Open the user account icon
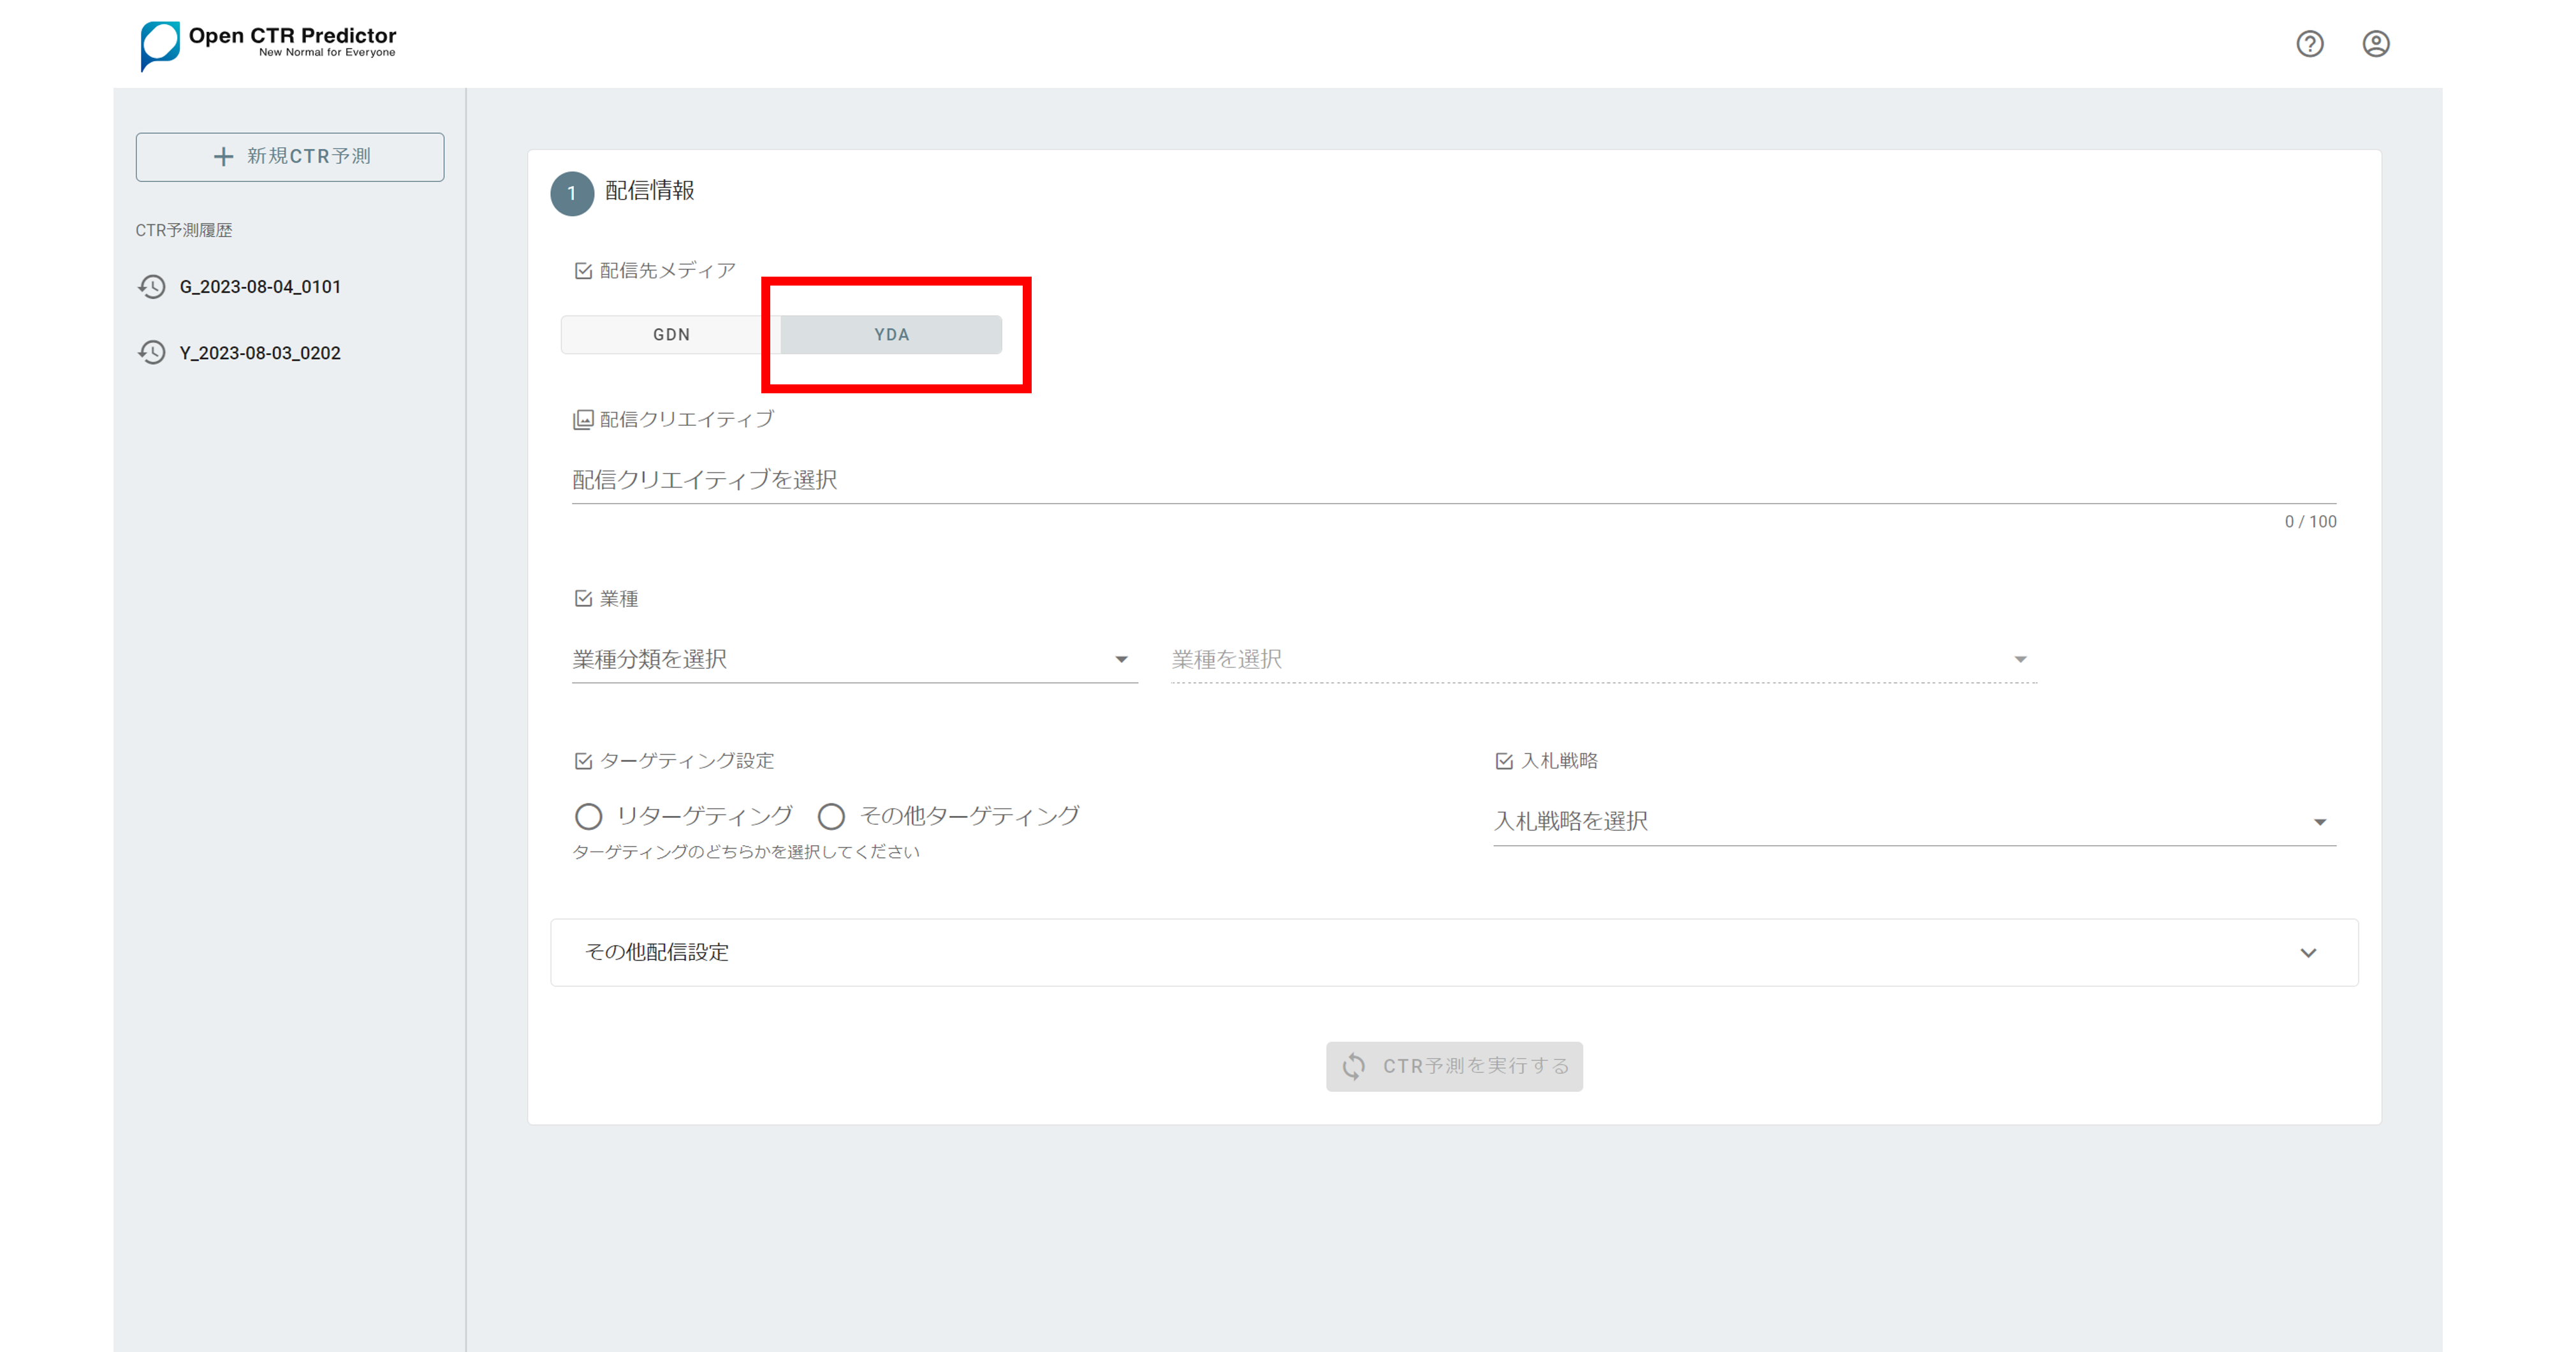The image size is (2576, 1352). pos(2376,44)
